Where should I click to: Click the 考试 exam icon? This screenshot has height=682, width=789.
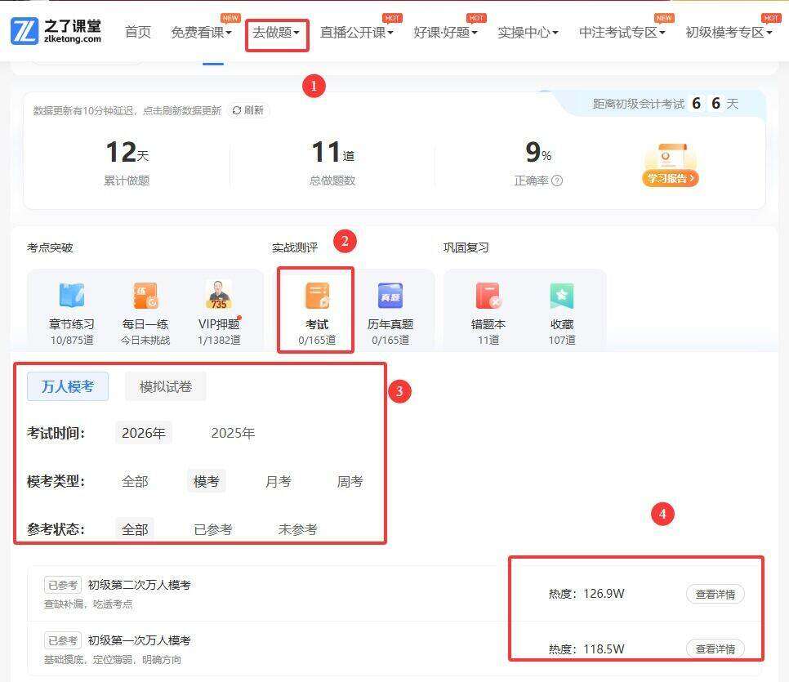(316, 296)
